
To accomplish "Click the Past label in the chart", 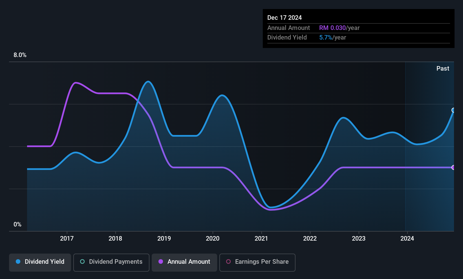I will point(443,69).
